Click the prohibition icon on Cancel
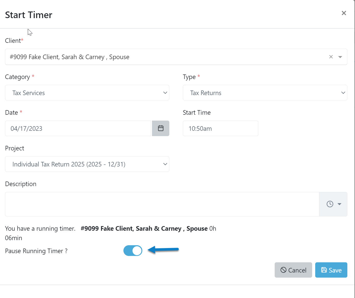This screenshot has width=355, height=298. [x=284, y=270]
